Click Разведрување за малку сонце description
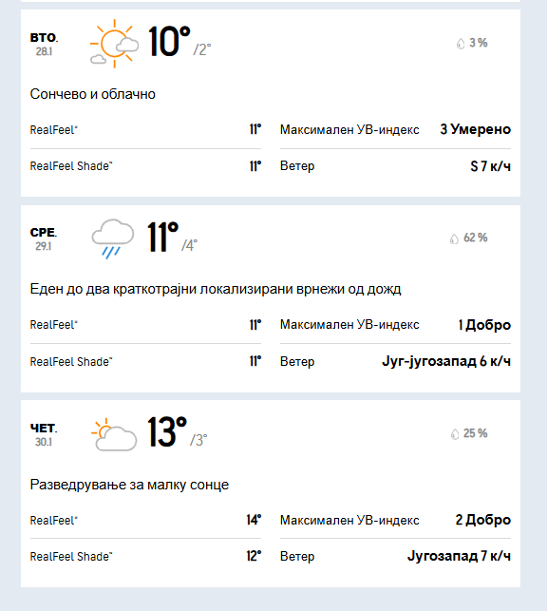The width and height of the screenshot is (547, 611). 129,485
